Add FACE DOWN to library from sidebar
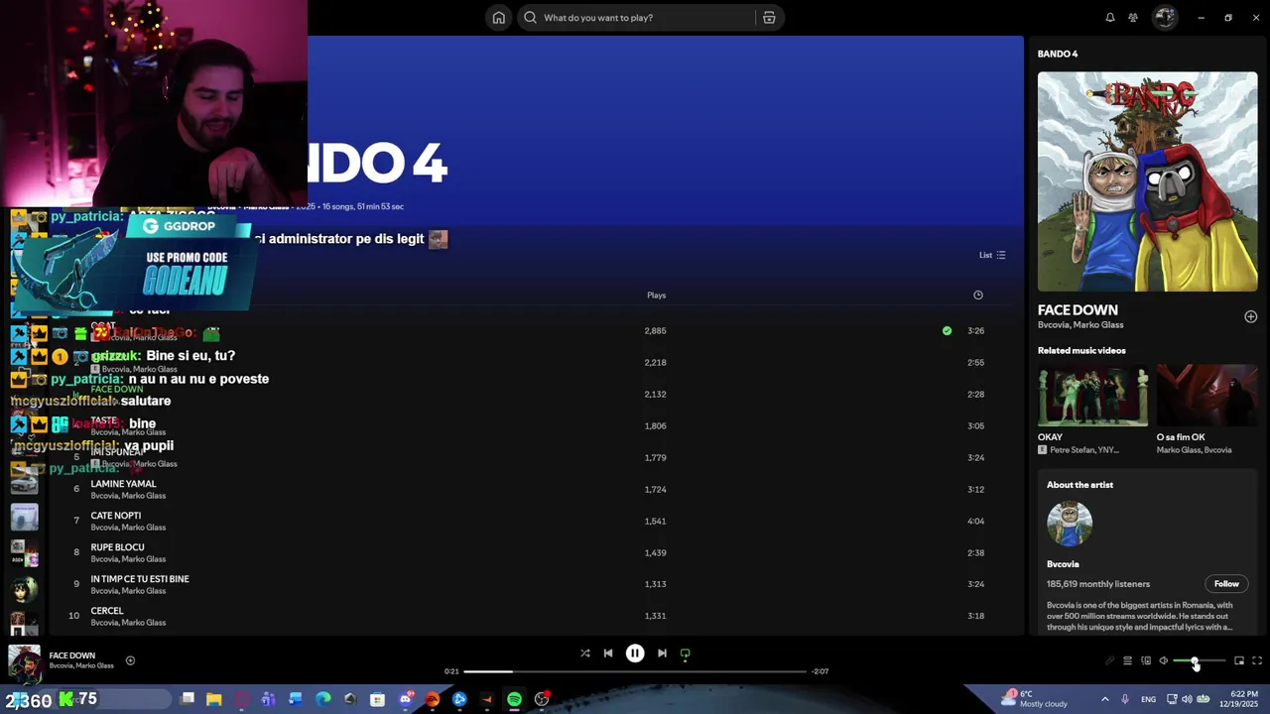Image resolution: width=1270 pixels, height=714 pixels. 1250,316
